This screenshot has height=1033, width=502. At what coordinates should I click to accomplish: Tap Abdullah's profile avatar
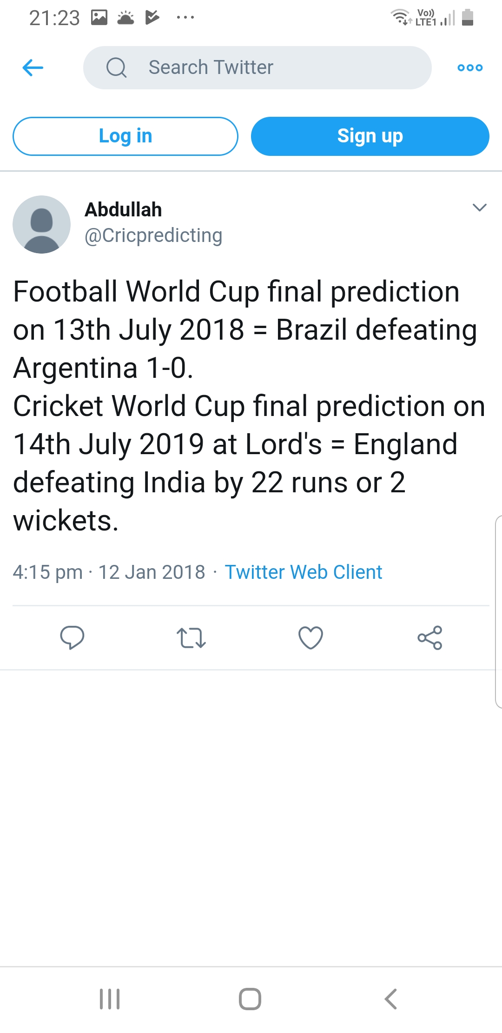[42, 224]
